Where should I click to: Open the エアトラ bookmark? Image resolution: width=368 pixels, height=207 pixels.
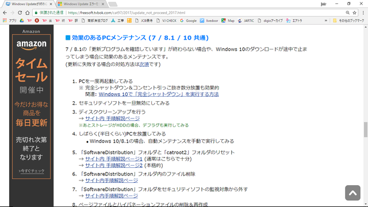pyautogui.click(x=294, y=21)
